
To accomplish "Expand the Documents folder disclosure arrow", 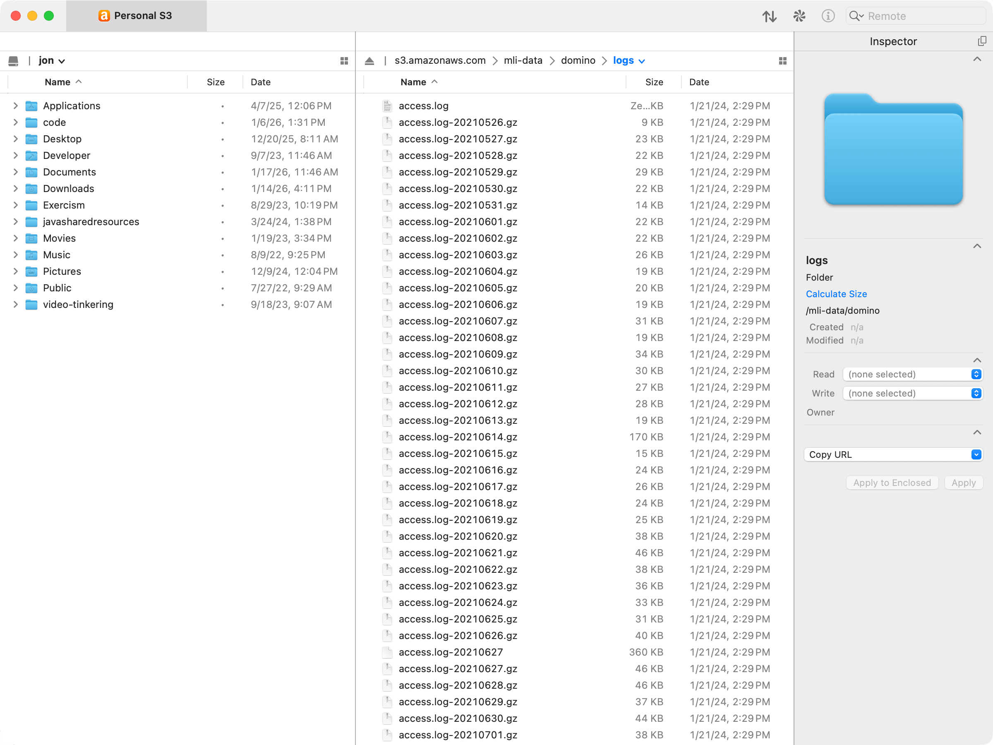I will tap(16, 172).
